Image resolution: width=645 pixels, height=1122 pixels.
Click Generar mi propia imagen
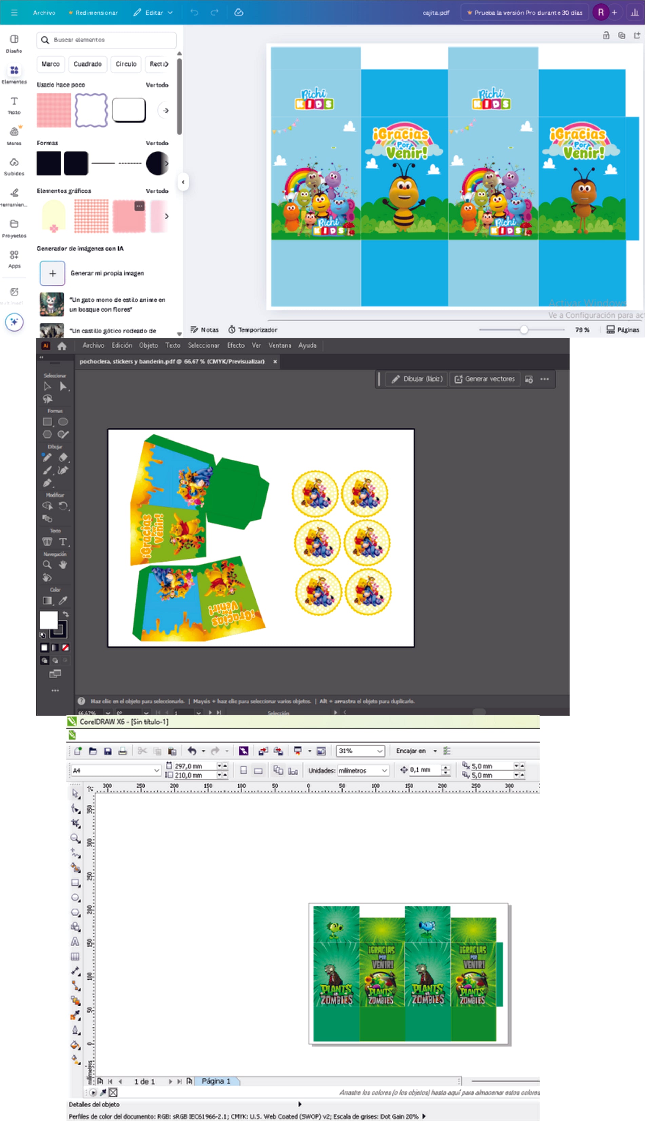click(107, 273)
